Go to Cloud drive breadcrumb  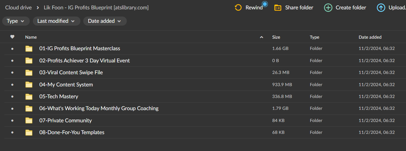click(18, 7)
